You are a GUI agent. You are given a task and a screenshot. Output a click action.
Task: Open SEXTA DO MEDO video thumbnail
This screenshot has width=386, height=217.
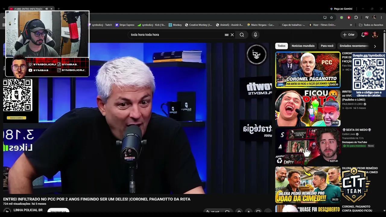pos(308,146)
